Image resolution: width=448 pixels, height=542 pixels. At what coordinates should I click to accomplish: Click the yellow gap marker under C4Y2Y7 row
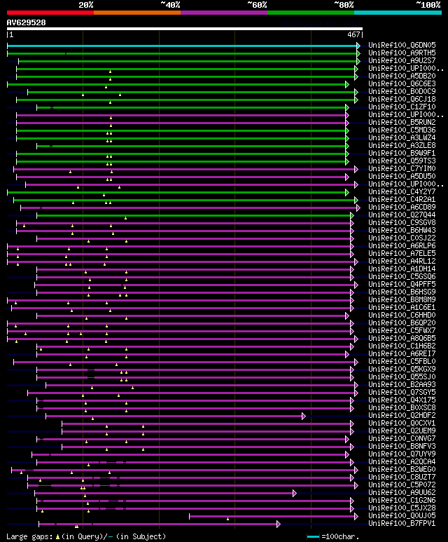(104, 195)
